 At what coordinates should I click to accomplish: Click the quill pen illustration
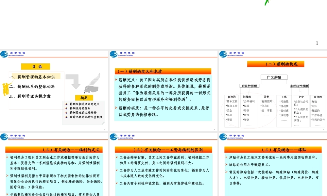(93, 84)
